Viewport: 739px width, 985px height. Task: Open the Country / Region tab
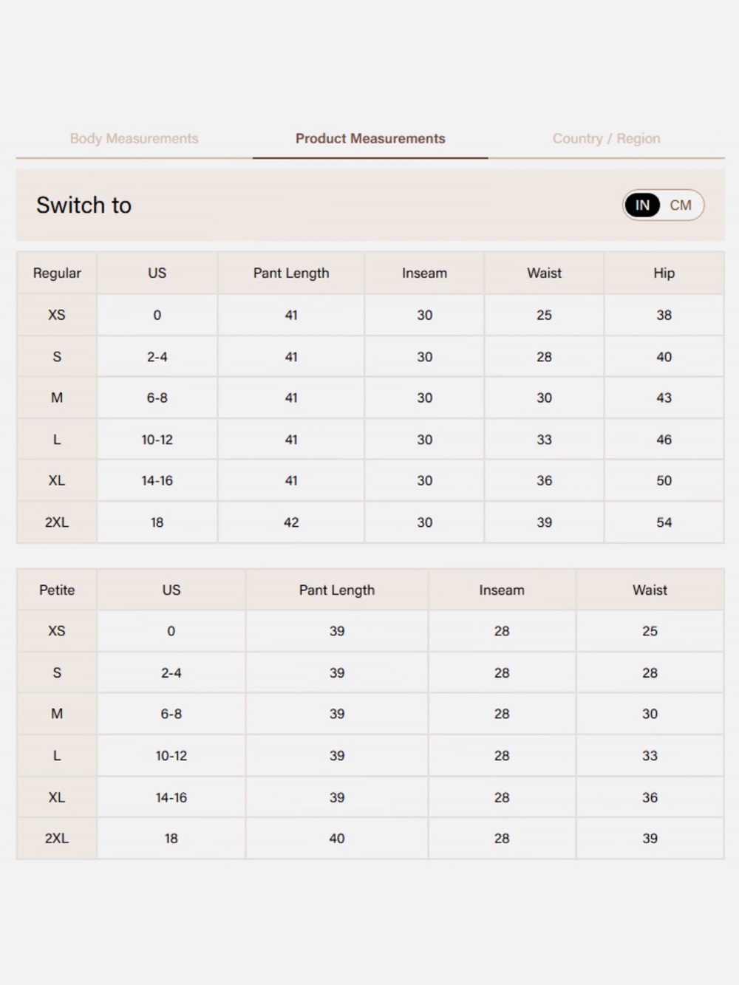606,138
